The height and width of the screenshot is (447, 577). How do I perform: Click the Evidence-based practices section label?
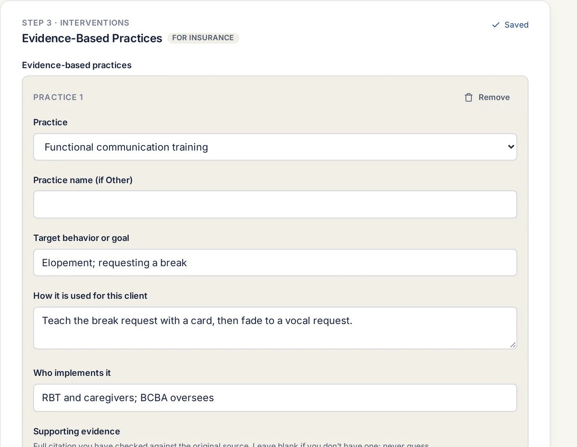pyautogui.click(x=77, y=65)
